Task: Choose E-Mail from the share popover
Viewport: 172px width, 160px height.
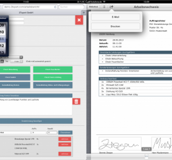Action: tap(116, 17)
